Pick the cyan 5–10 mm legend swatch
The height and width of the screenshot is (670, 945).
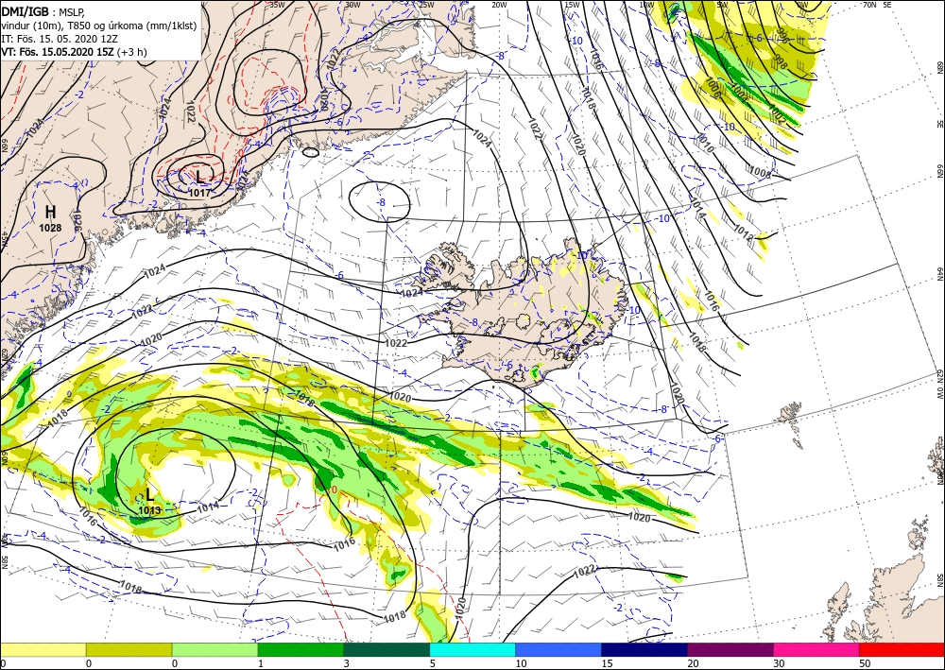click(x=472, y=649)
